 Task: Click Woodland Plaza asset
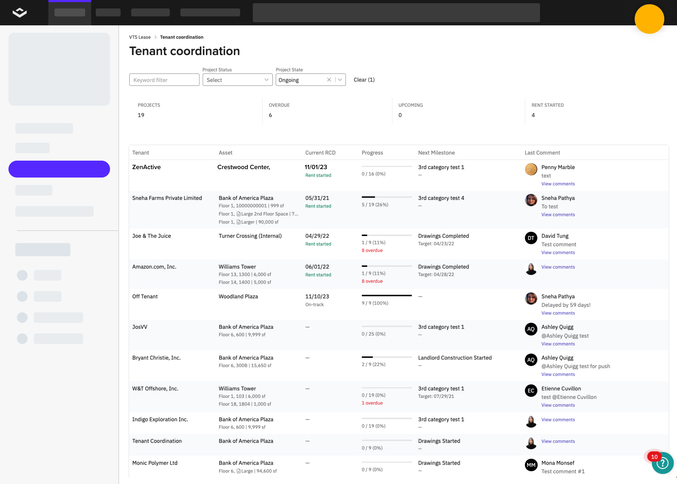tap(238, 296)
